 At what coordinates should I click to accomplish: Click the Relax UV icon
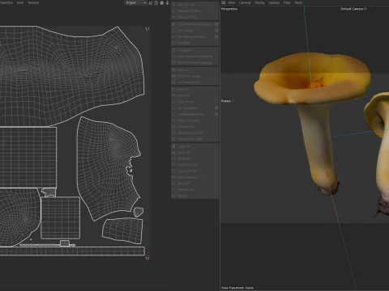click(x=173, y=70)
